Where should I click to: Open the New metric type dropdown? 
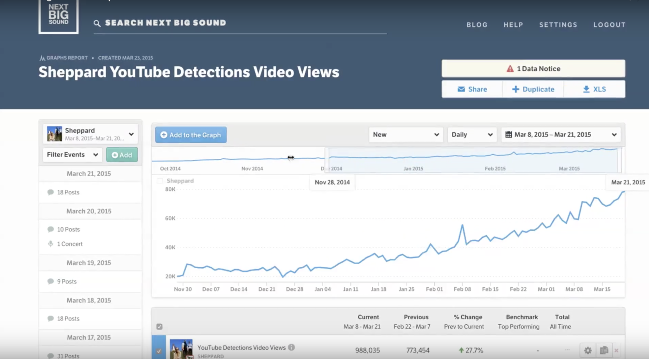[x=406, y=135]
